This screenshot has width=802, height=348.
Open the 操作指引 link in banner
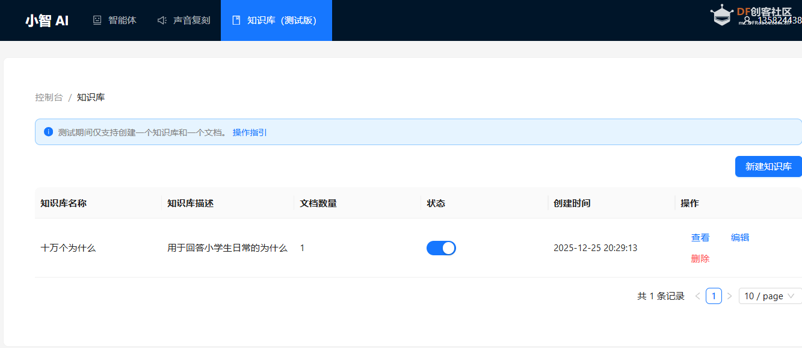(x=249, y=132)
